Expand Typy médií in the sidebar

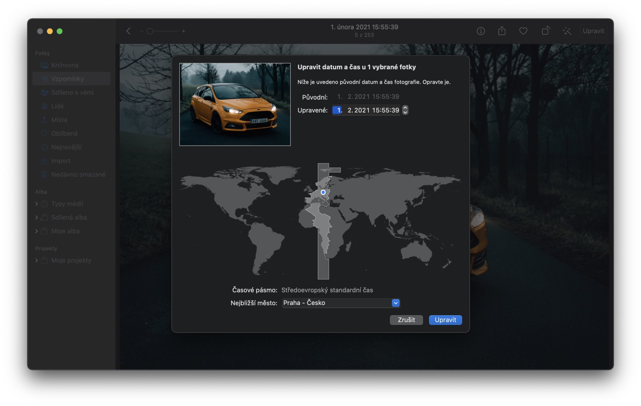[x=37, y=204]
